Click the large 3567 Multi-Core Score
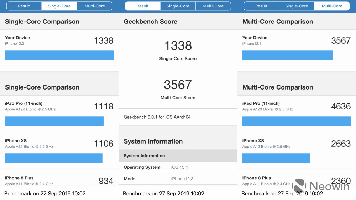This screenshot has height=200, width=356. (178, 85)
